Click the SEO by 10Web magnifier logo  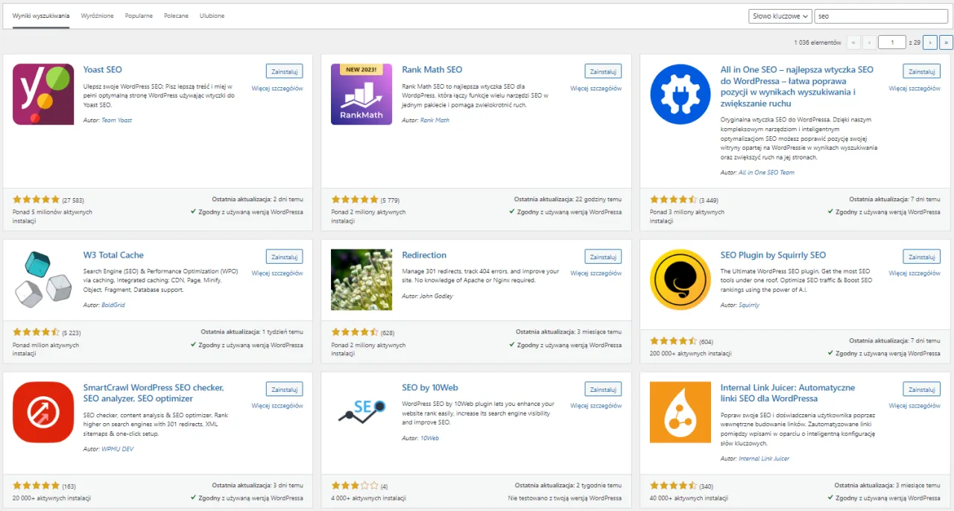(x=361, y=411)
